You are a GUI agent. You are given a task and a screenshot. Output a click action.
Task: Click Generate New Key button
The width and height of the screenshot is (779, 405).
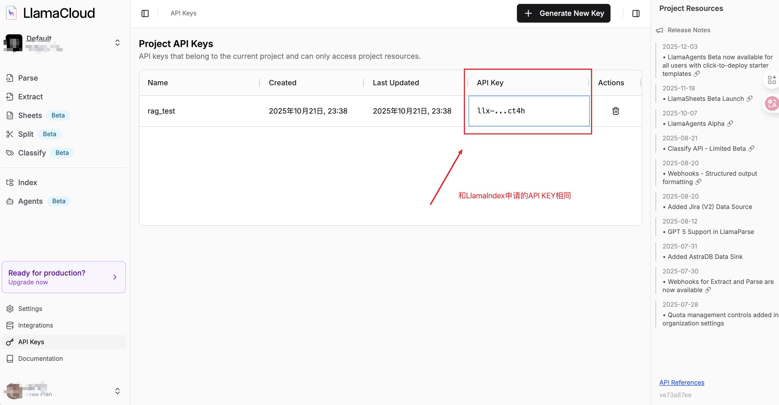click(x=563, y=13)
